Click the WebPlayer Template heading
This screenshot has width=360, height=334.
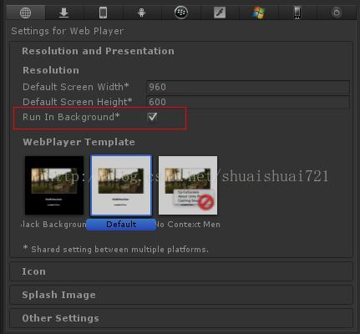(79, 142)
